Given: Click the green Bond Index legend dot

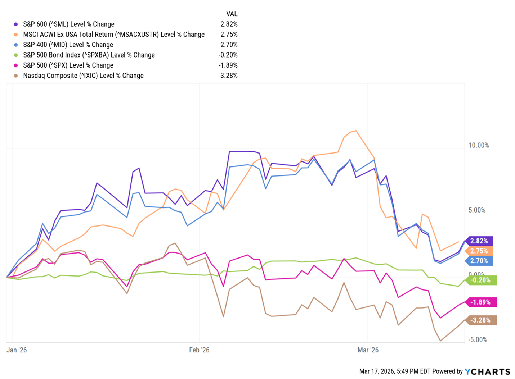Looking at the screenshot, I should pyautogui.click(x=16, y=55).
